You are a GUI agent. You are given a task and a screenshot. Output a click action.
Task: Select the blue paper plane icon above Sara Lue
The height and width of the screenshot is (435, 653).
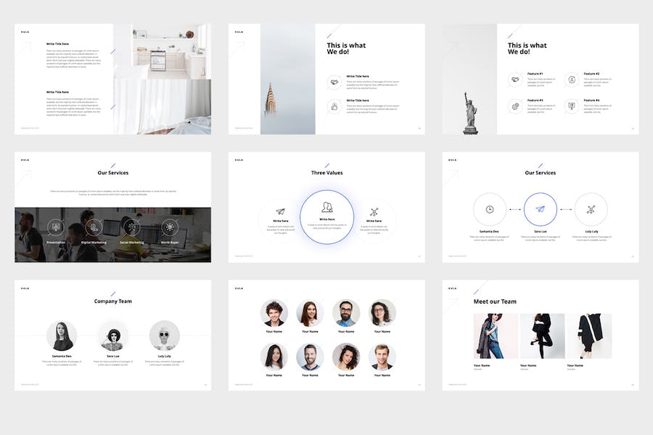(x=540, y=209)
